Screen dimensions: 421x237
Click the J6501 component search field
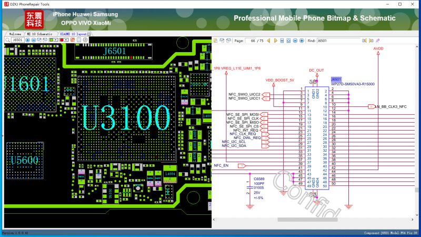point(18,40)
